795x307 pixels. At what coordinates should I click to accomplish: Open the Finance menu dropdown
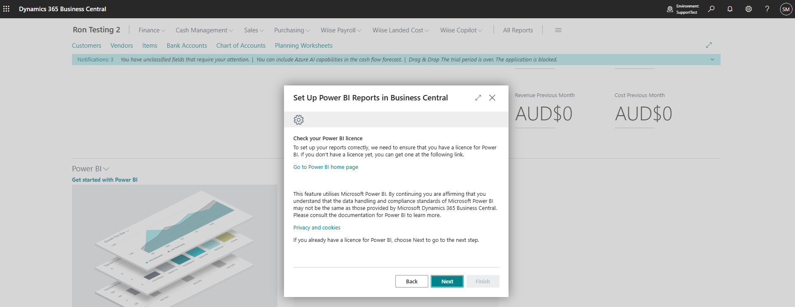(x=152, y=30)
